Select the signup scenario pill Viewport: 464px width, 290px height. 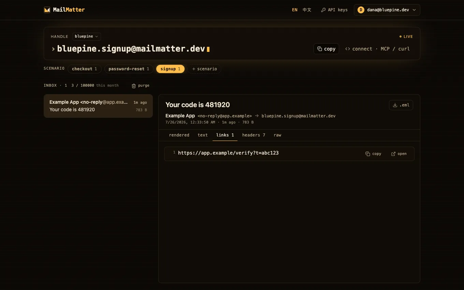170,69
